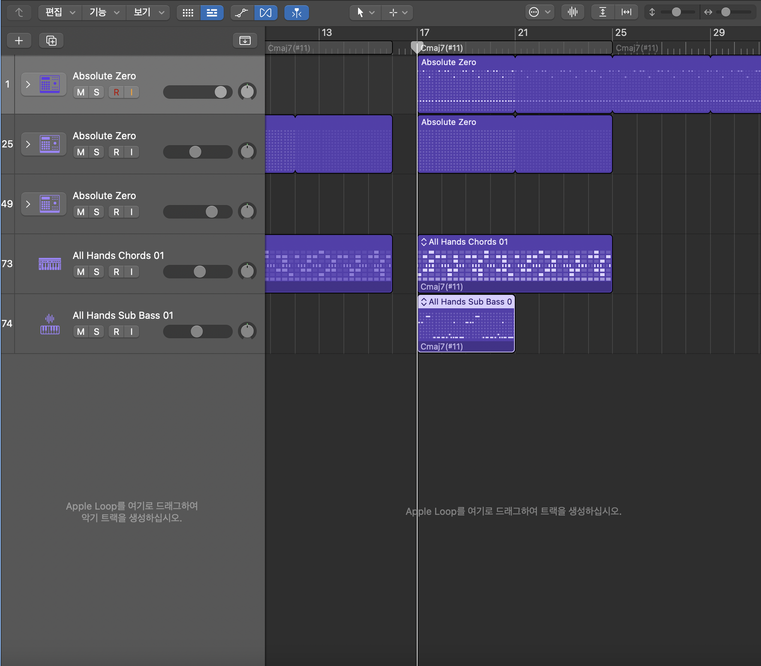Open the pointer tool dropdown
The image size is (761, 666).
365,13
